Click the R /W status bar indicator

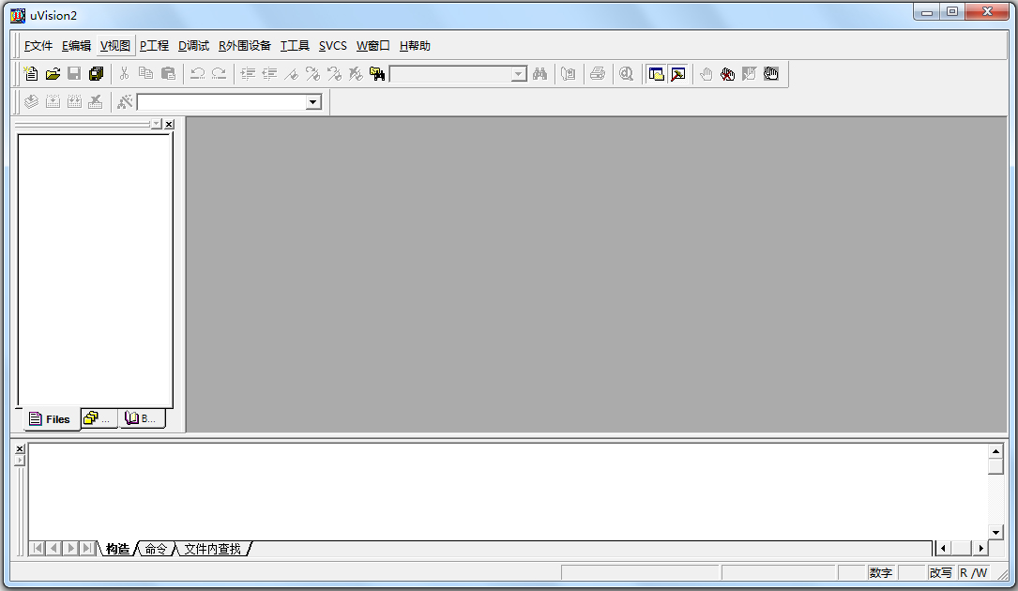(x=973, y=573)
